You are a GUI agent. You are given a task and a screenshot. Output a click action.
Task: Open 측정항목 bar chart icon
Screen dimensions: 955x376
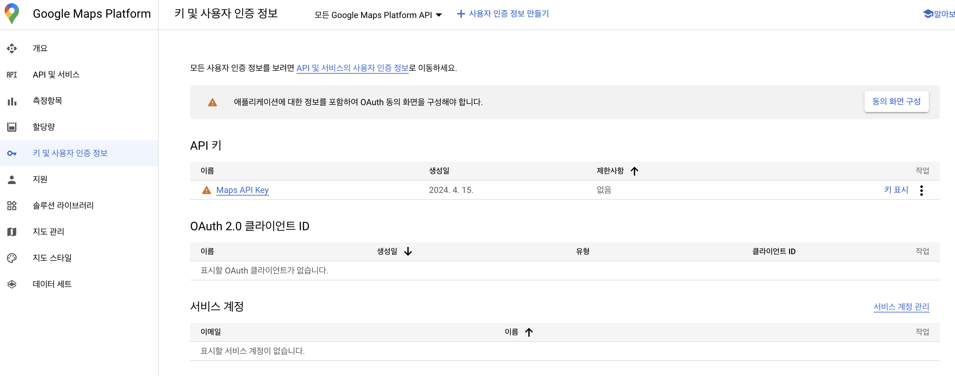pos(12,101)
